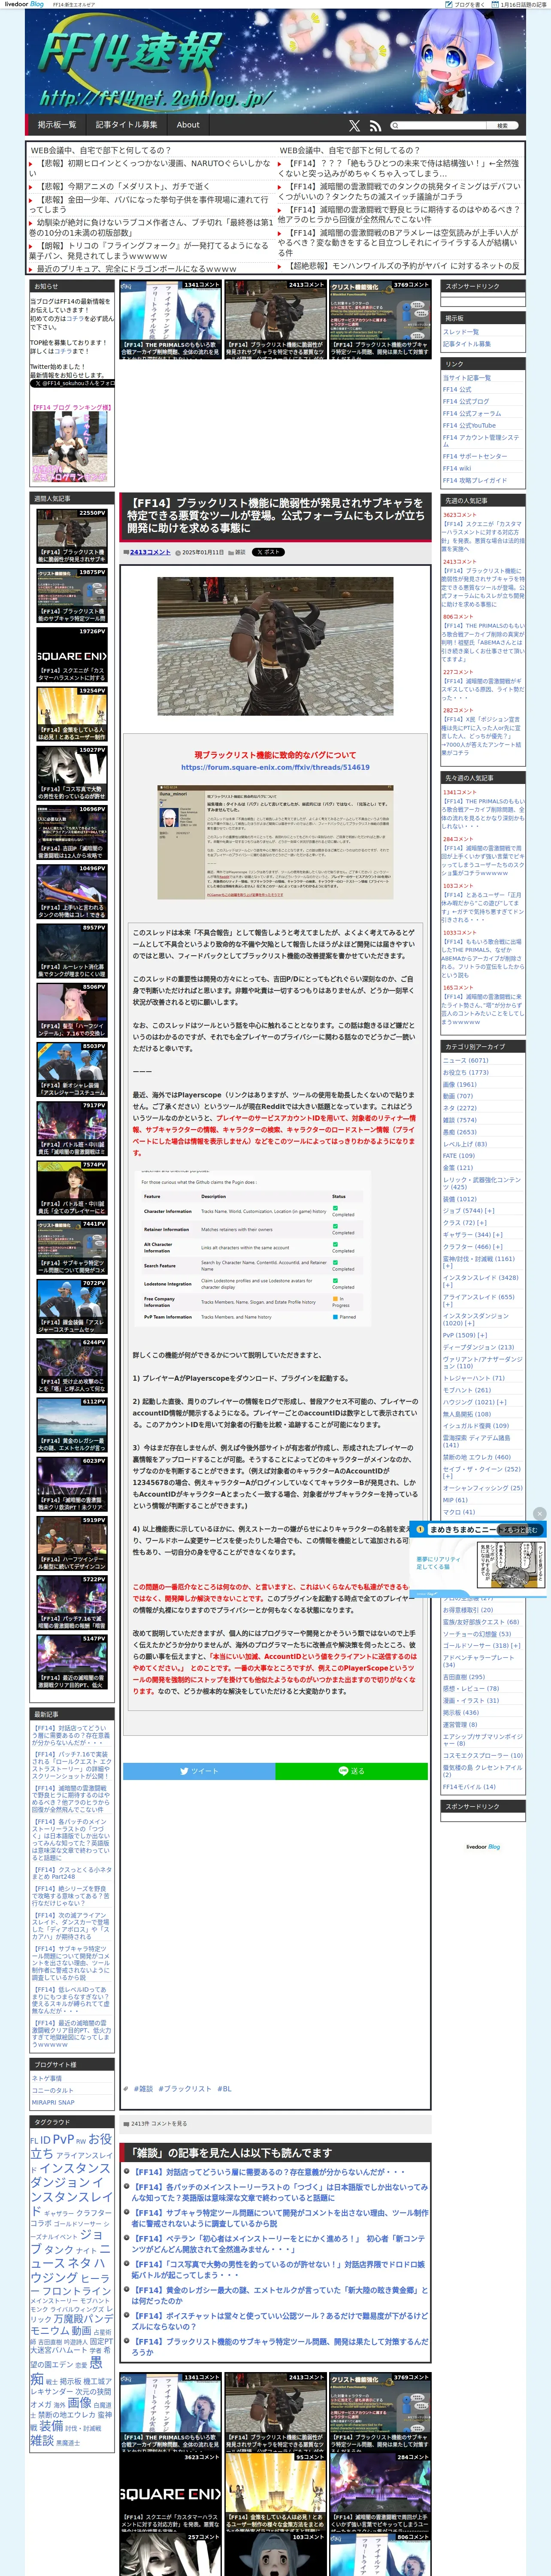Open the 1341コメント top carousel thumbnail
The height and width of the screenshot is (2576, 551).
[x=170, y=319]
